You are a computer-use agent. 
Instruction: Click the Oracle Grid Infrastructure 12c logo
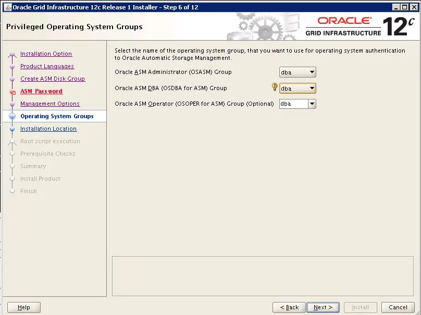(x=360, y=27)
